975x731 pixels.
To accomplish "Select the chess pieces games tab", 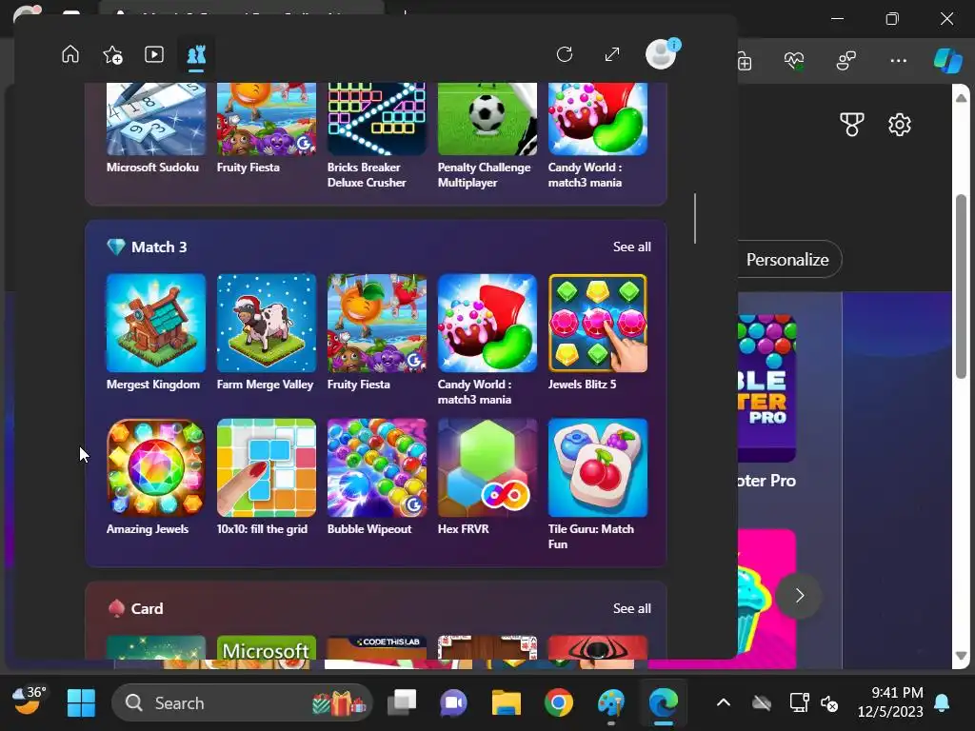I will pyautogui.click(x=196, y=55).
